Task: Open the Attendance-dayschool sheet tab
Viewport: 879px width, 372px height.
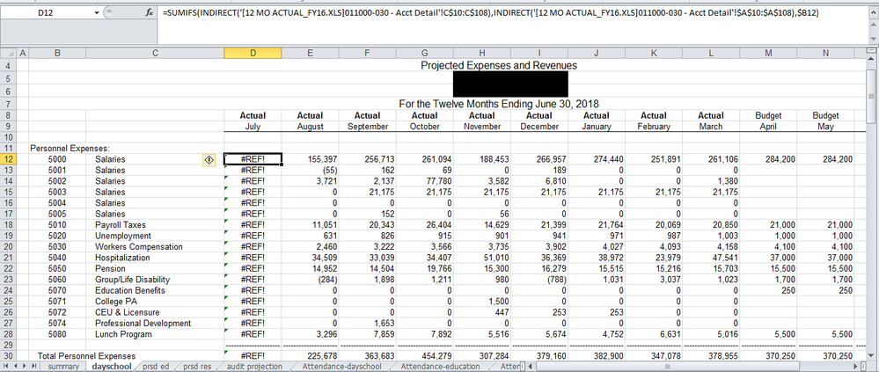Action: click(x=341, y=367)
